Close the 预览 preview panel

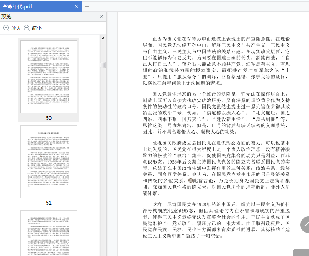102,16
